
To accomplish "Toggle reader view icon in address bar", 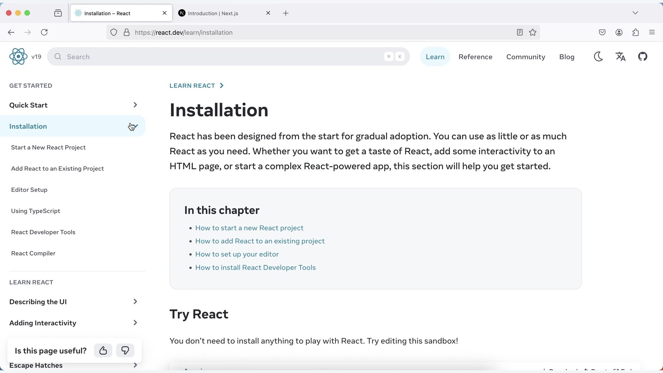I will click(x=520, y=32).
